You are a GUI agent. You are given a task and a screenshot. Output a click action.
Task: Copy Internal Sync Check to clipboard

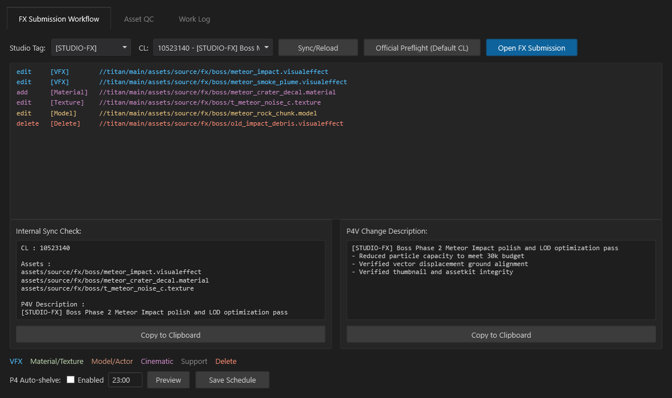point(171,335)
